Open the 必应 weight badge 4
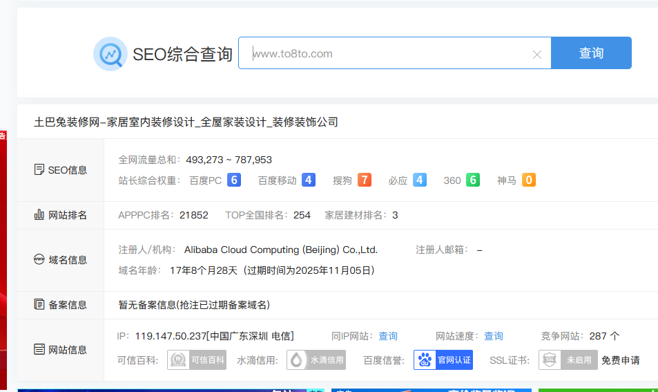 point(420,180)
